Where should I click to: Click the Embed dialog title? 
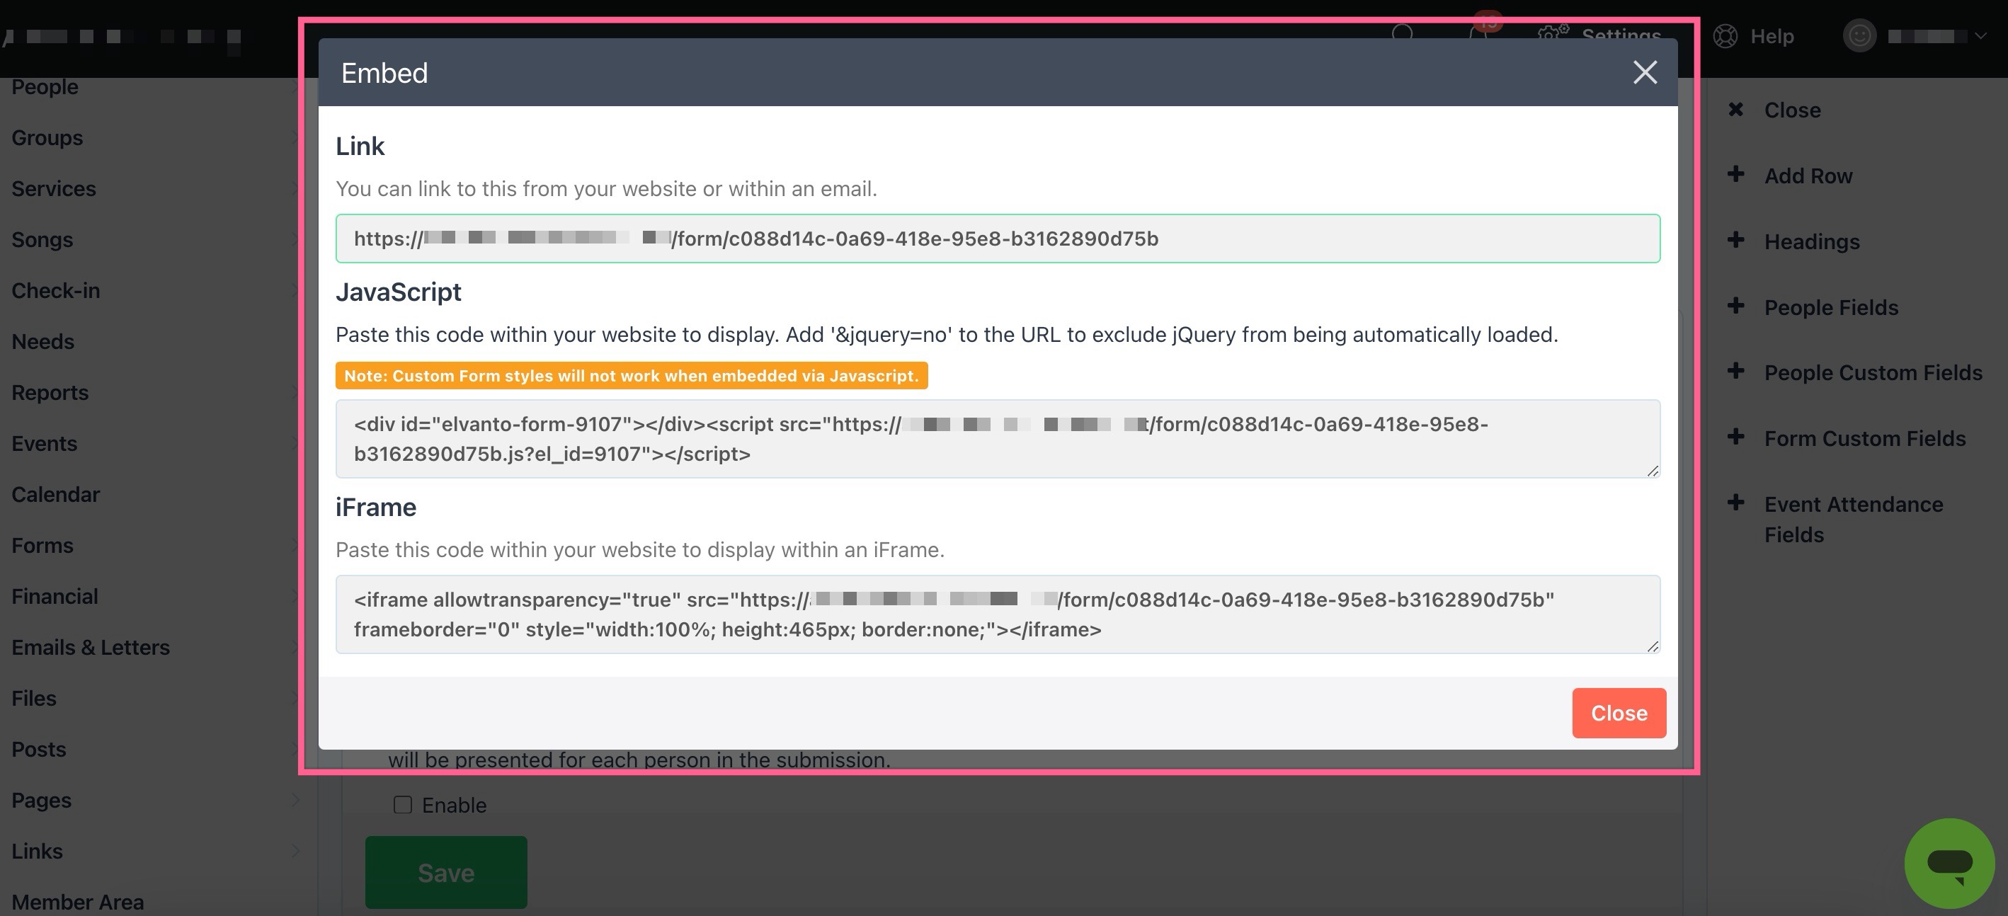pyautogui.click(x=384, y=72)
